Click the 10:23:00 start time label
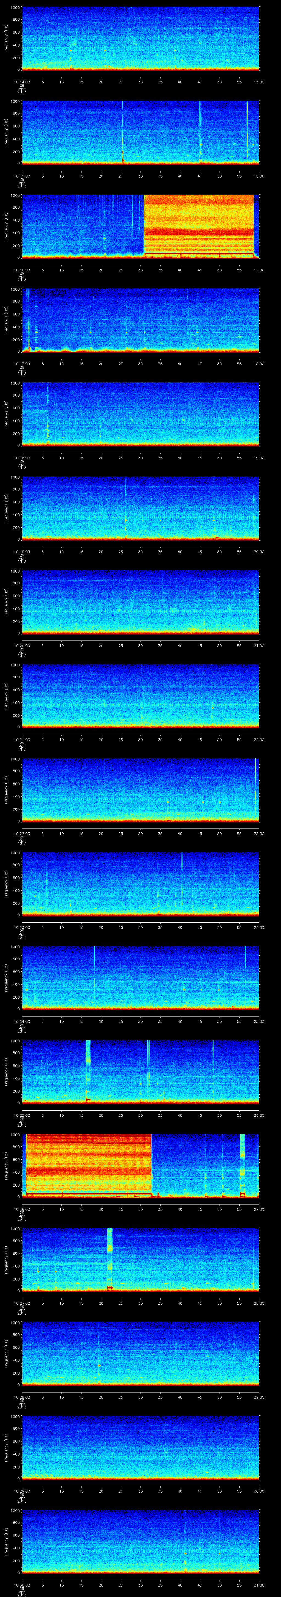Image resolution: width=281 pixels, height=1597 pixels. point(22,927)
